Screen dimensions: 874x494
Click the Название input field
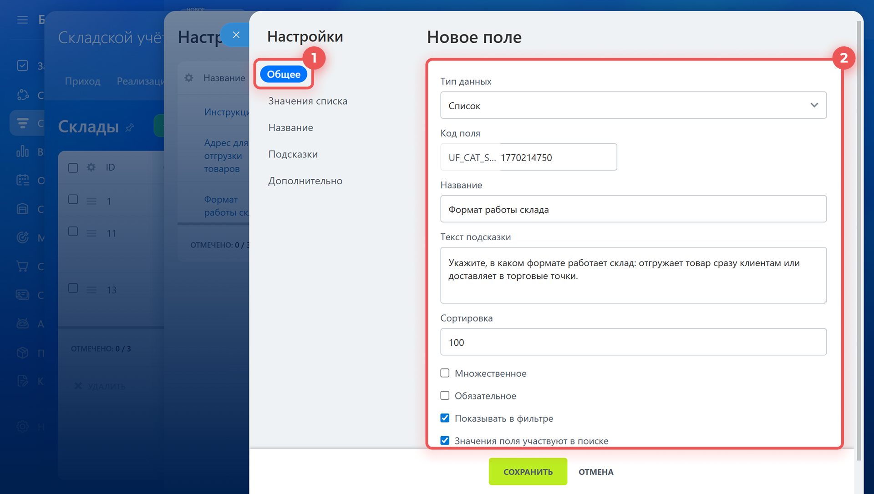(633, 209)
